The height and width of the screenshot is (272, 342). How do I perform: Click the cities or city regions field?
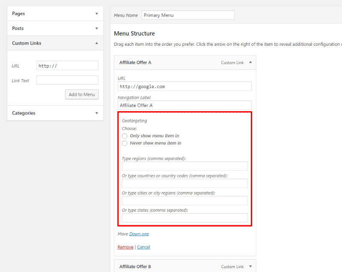pyautogui.click(x=185, y=200)
